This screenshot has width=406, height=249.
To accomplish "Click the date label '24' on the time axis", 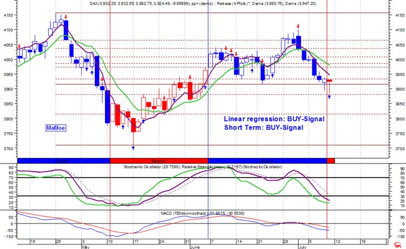I will point(161,241).
